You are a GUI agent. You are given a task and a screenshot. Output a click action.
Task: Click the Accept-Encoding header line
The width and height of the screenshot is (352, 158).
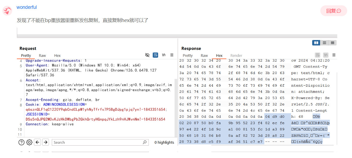(x=63, y=100)
